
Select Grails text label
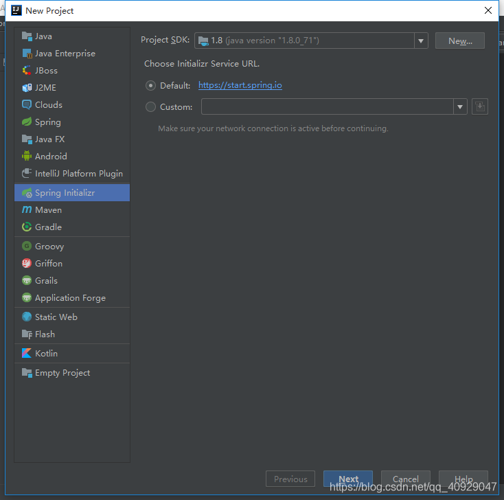pos(46,281)
